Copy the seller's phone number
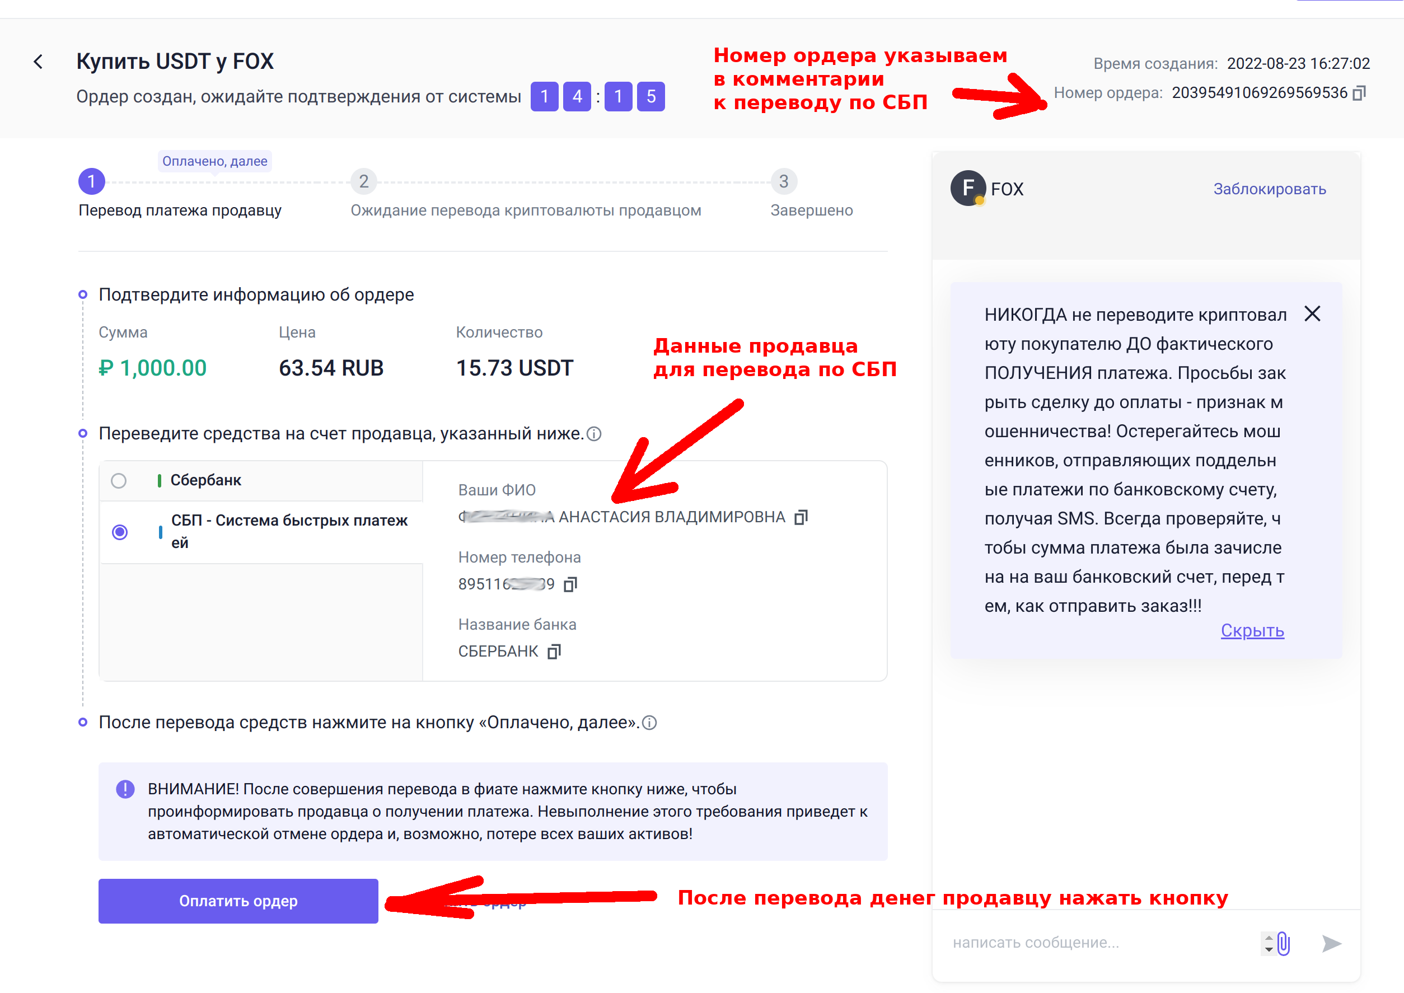The height and width of the screenshot is (993, 1404). coord(570,584)
